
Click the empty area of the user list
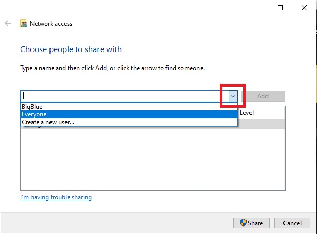(112, 160)
